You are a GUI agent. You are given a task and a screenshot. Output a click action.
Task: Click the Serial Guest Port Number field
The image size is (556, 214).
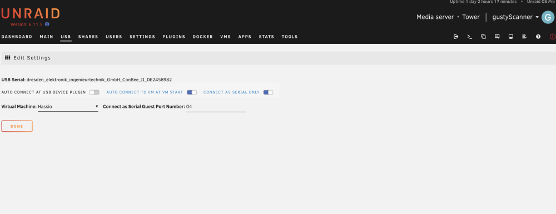point(216,107)
